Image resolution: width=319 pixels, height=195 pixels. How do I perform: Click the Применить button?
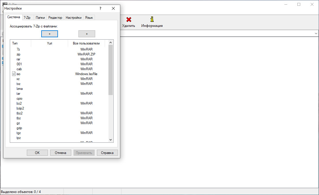[x=84, y=153]
